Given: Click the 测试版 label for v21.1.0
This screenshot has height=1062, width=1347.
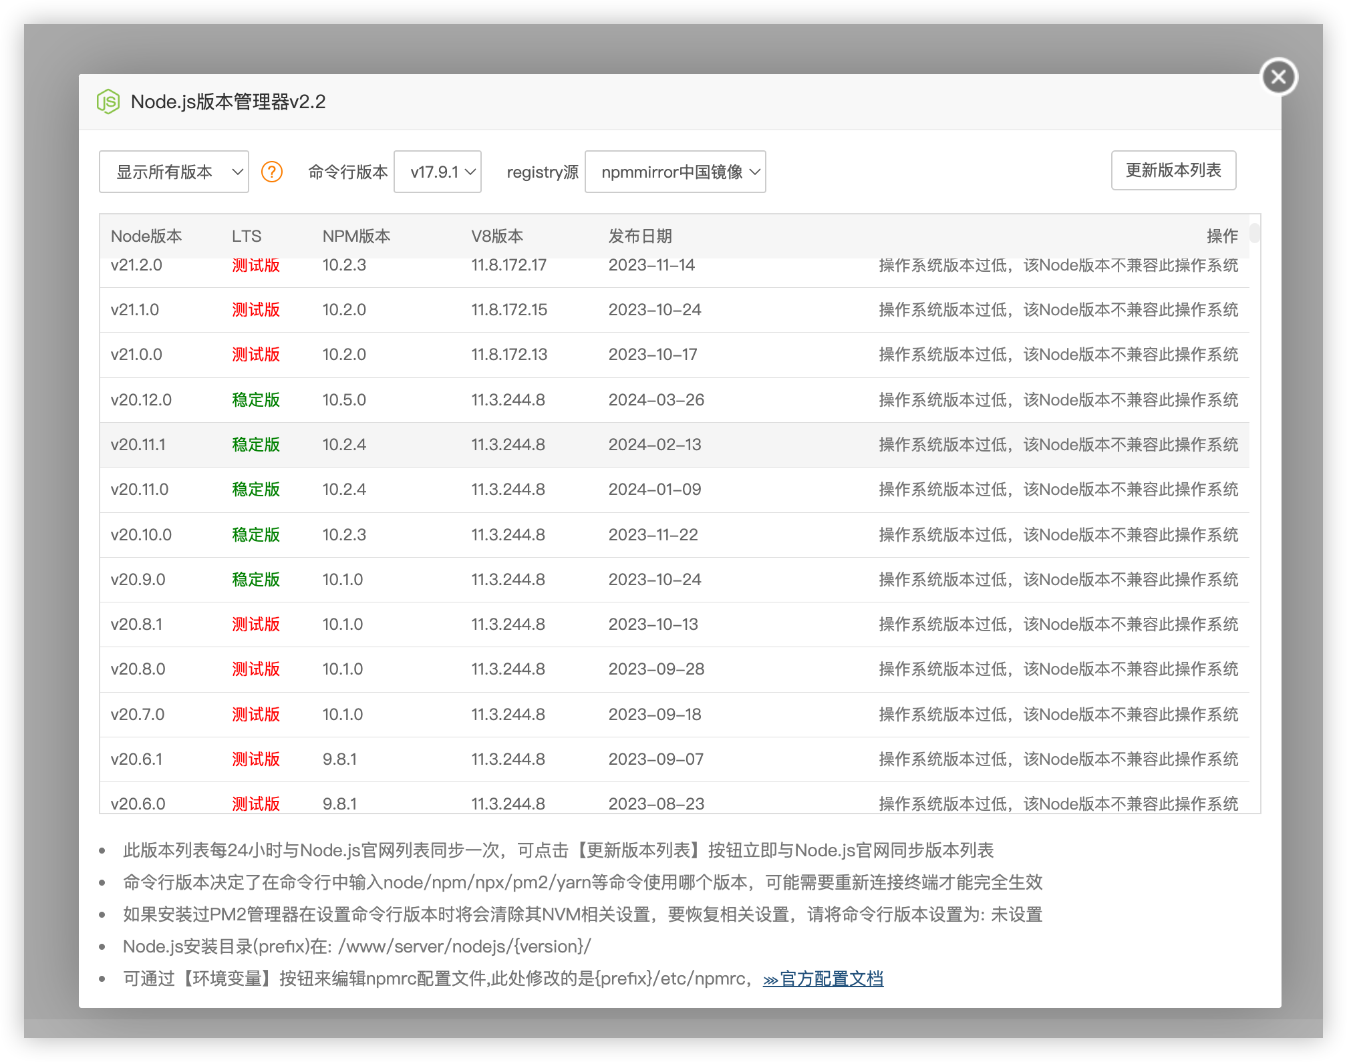Looking at the screenshot, I should pyautogui.click(x=256, y=310).
